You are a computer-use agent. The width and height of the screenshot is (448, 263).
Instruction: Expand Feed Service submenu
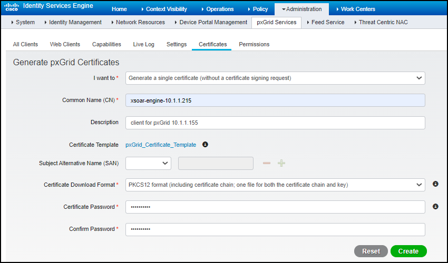326,22
